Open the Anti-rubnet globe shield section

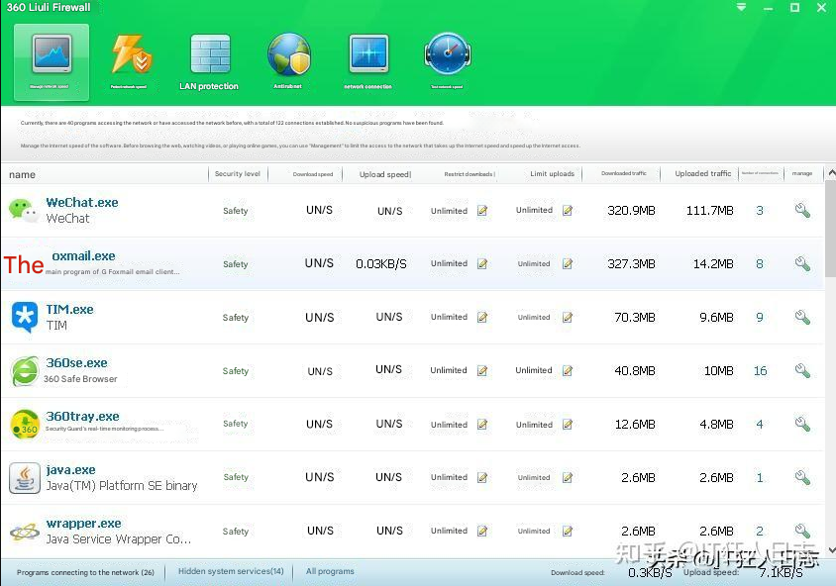point(288,61)
